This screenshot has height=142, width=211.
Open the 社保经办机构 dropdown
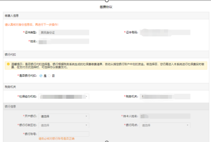[64, 97]
